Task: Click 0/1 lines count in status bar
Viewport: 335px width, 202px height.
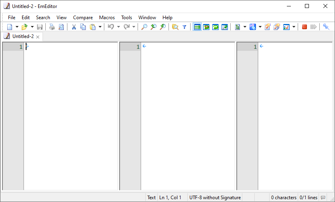Action: (x=309, y=198)
